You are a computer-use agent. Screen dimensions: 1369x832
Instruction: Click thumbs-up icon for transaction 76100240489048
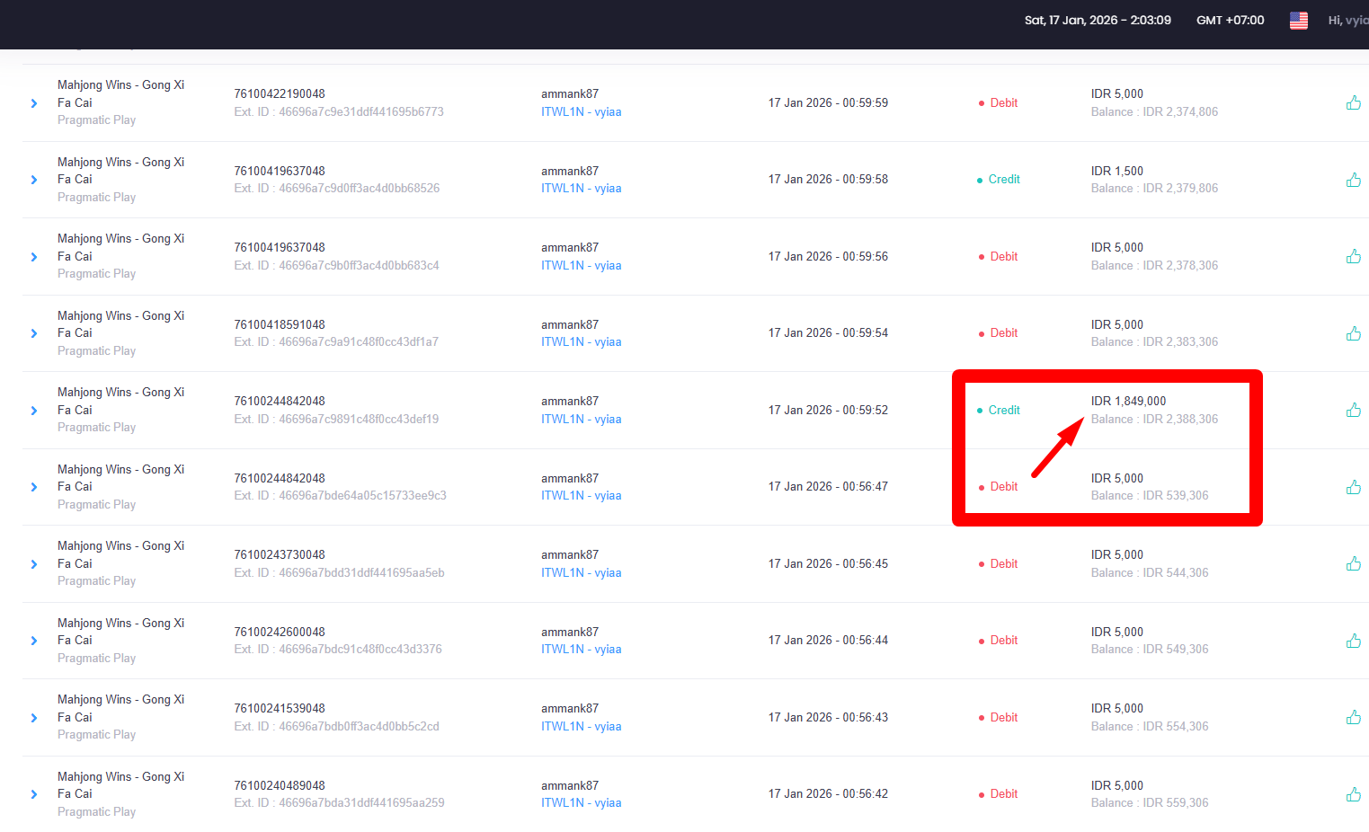[1353, 794]
